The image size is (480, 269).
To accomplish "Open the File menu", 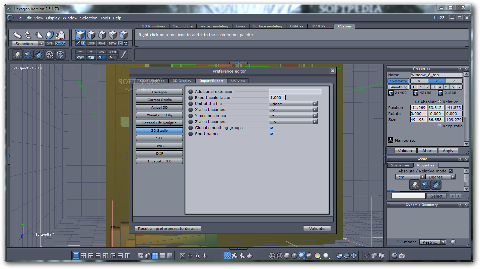I will [18, 18].
